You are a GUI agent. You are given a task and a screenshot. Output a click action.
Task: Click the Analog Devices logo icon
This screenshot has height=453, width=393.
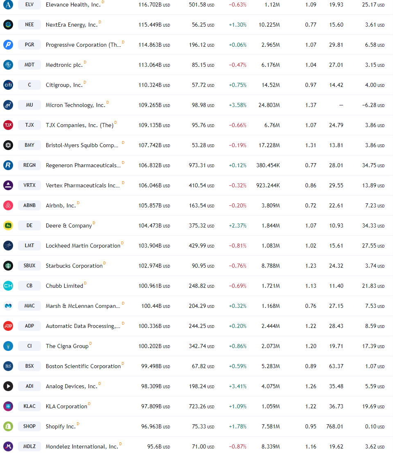(8, 386)
